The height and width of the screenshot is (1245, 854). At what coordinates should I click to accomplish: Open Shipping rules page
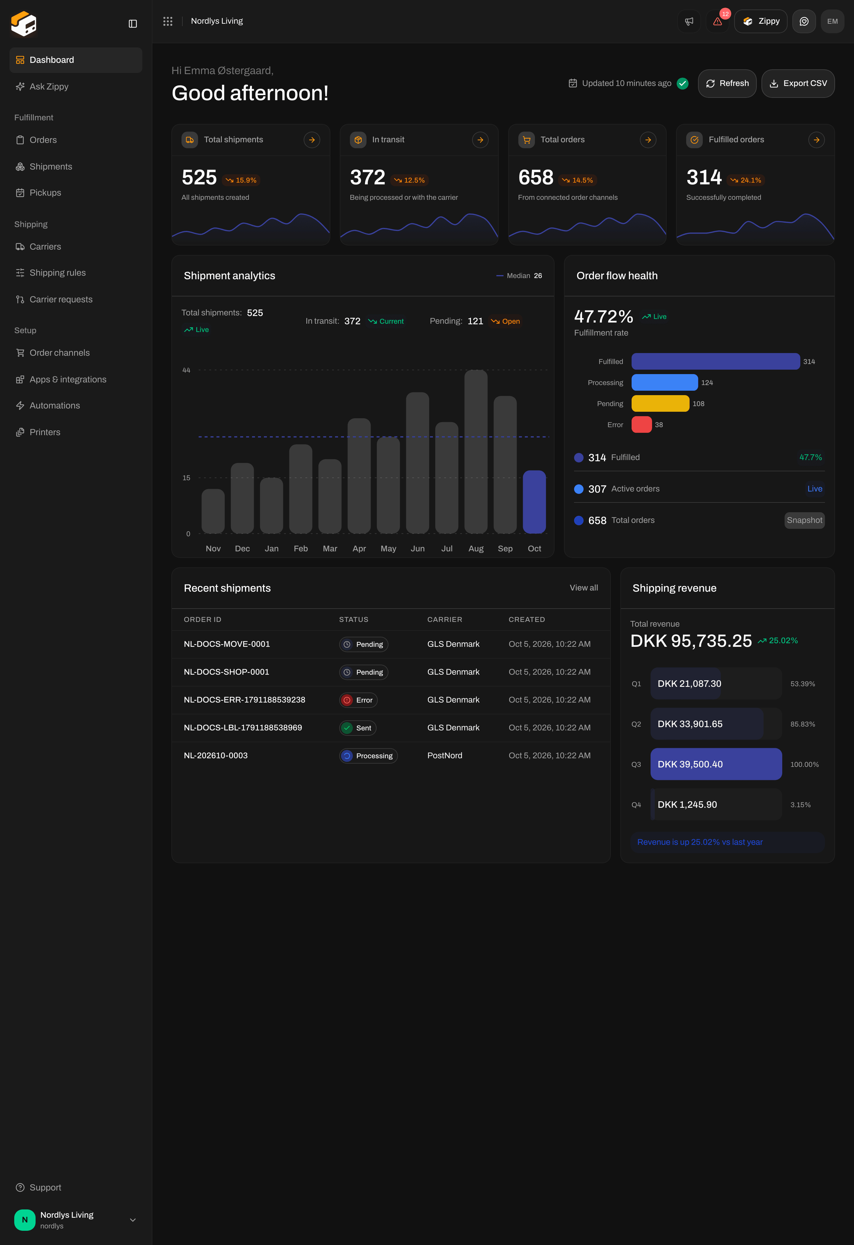[76, 273]
